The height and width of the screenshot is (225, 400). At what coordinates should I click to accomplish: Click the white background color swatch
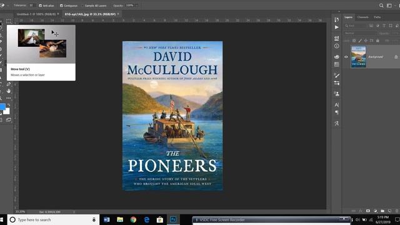click(7, 111)
